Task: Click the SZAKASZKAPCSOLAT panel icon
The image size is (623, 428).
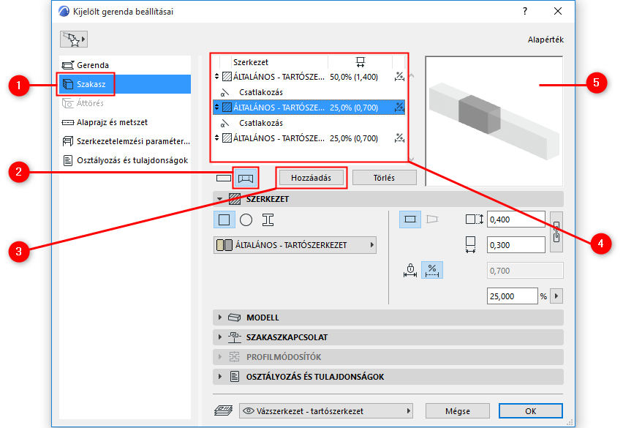Action: click(x=235, y=337)
